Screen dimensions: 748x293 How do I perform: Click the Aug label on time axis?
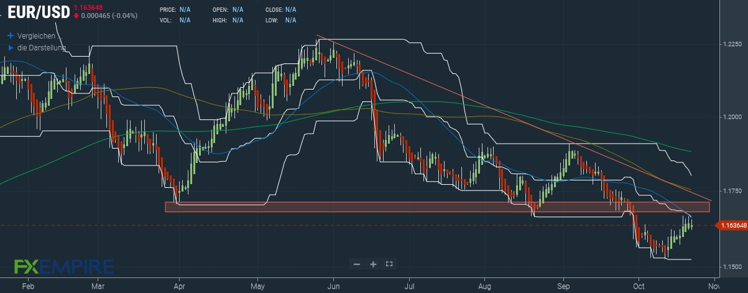click(486, 287)
